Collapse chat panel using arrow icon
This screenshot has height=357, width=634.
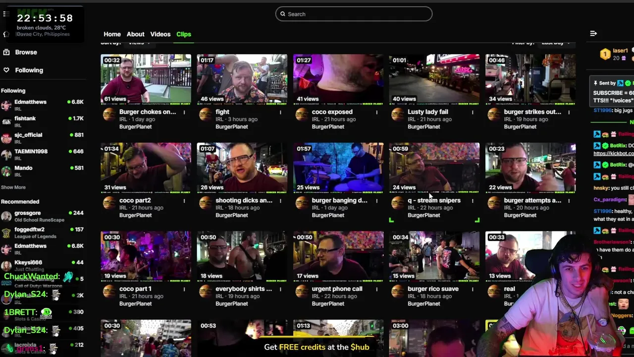click(593, 33)
